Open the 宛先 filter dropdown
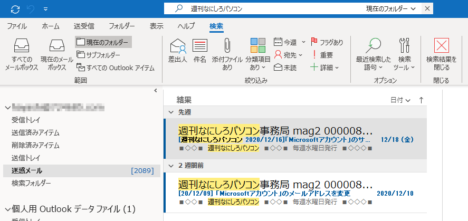Viewport: 468px width, 221px height. [x=288, y=55]
